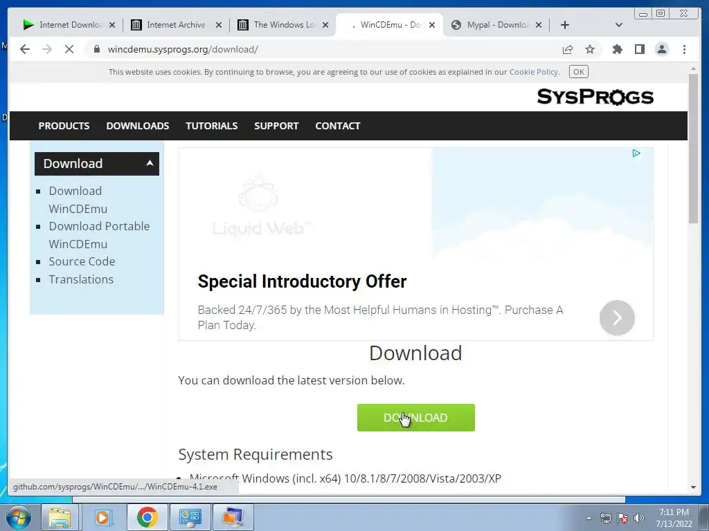The height and width of the screenshot is (531, 709).
Task: Click the padlock site info icon
Action: 96,49
